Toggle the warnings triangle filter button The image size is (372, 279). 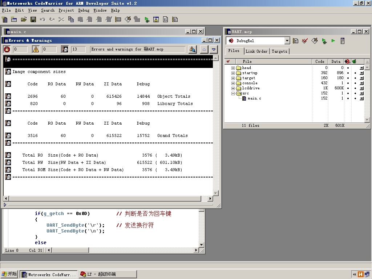[x=36, y=49]
